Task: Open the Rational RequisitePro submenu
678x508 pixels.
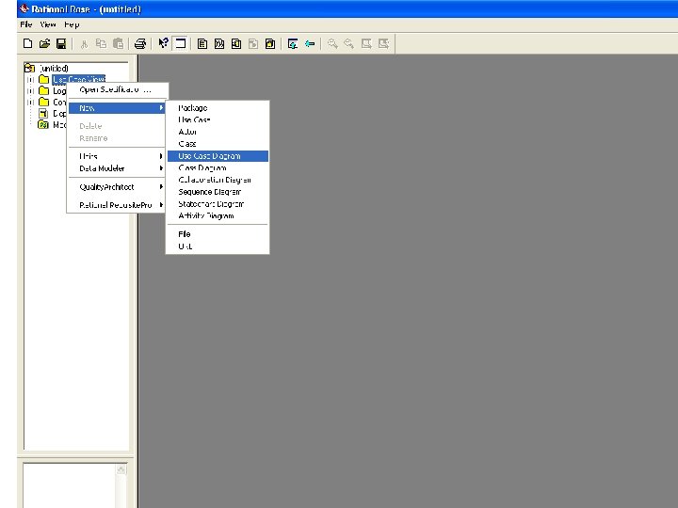Action: coord(117,205)
